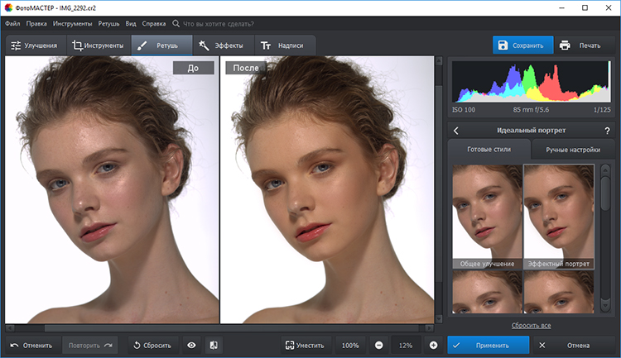Click the zoom out minus icon
Screen dimensions: 621x358
click(378, 345)
